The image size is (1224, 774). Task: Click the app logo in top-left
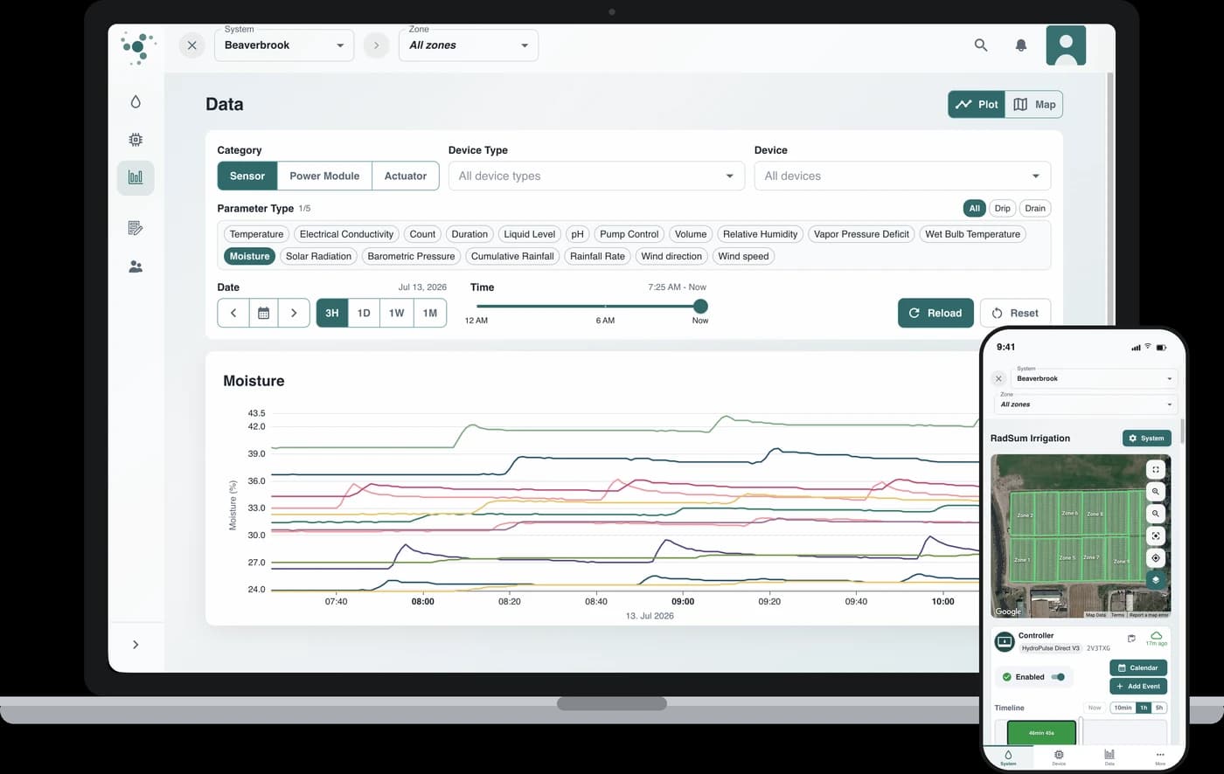138,47
